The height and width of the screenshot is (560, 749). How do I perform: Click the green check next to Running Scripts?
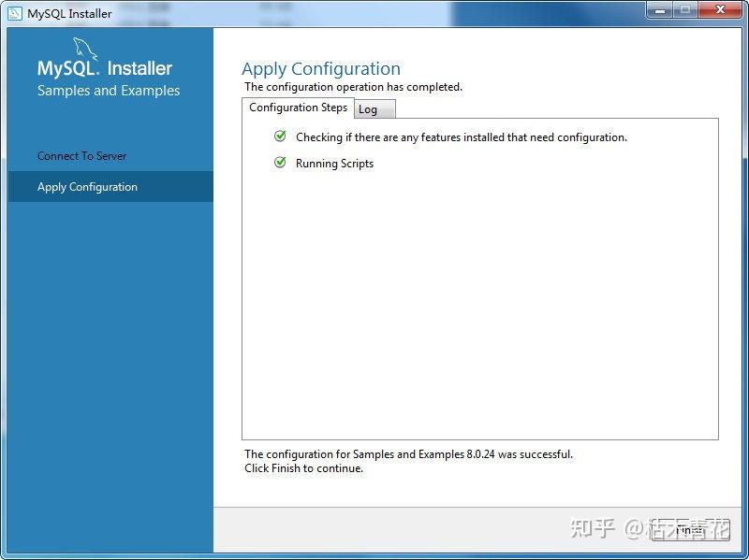click(x=280, y=163)
